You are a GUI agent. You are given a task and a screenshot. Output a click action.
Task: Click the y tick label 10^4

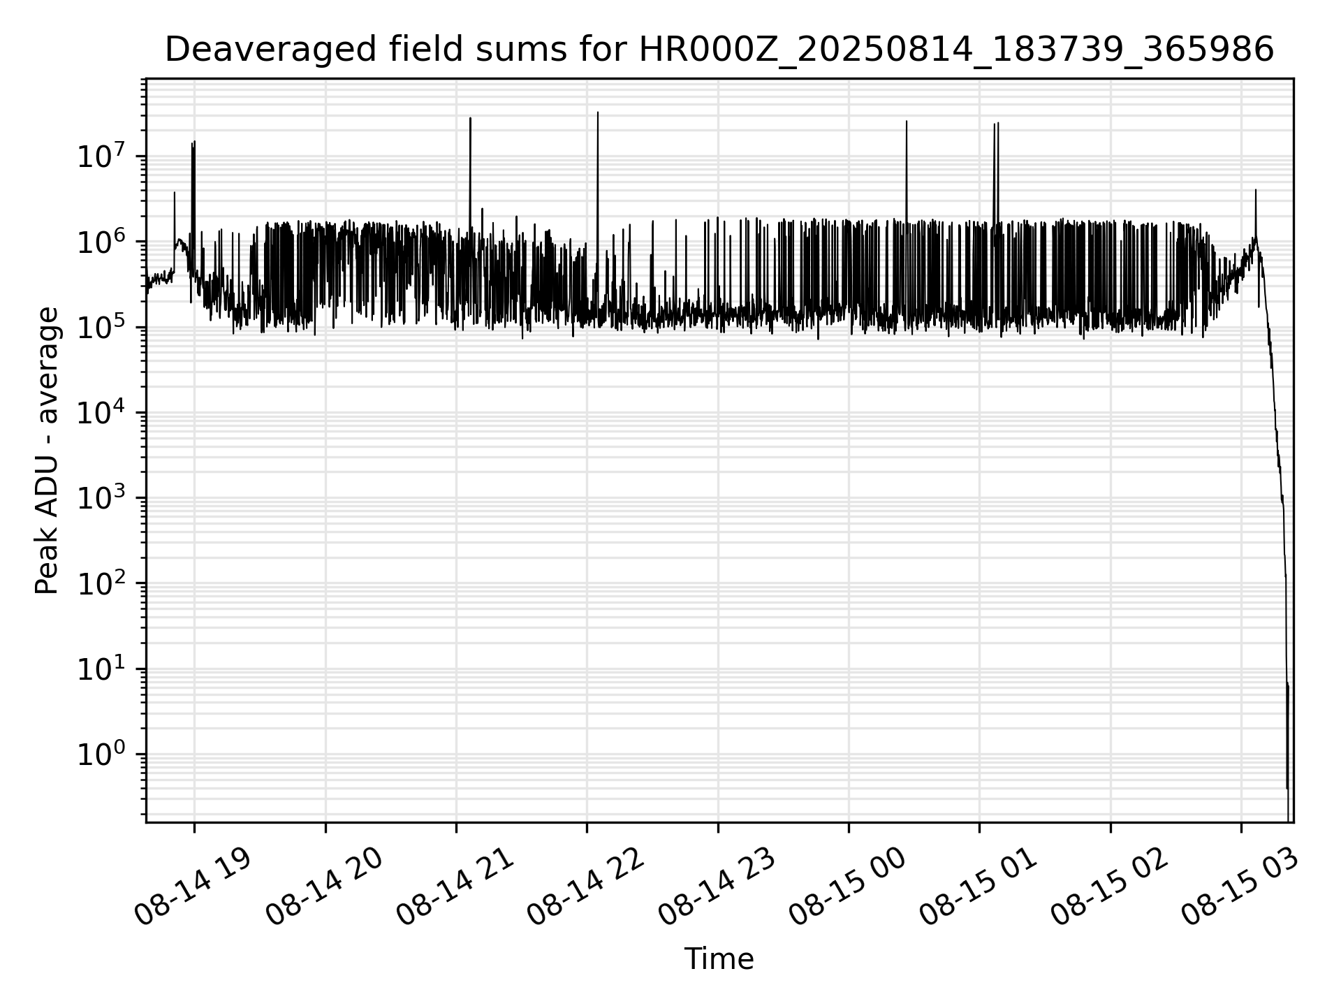(x=102, y=411)
